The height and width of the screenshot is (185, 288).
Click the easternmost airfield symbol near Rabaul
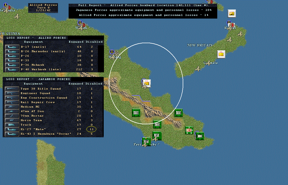click(240, 34)
